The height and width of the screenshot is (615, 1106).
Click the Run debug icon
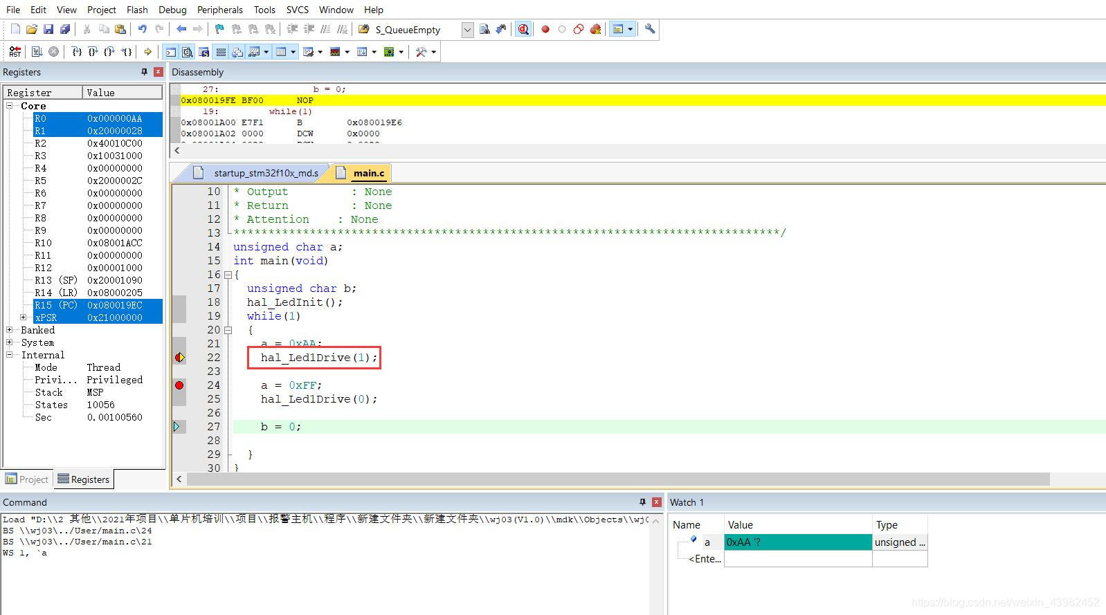[37, 52]
